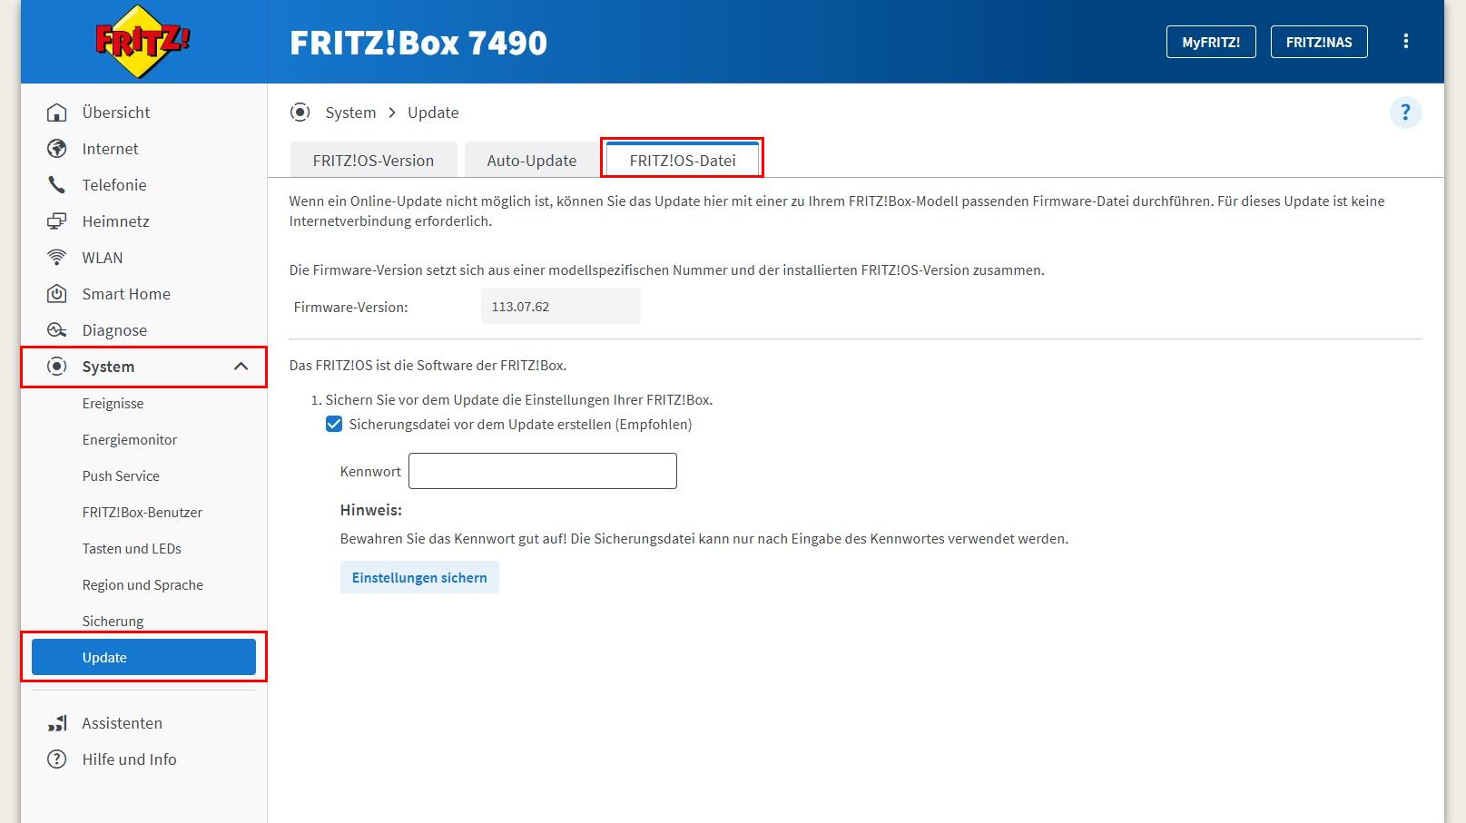The height and width of the screenshot is (823, 1466).
Task: Open the three-dot options menu
Action: (x=1405, y=42)
